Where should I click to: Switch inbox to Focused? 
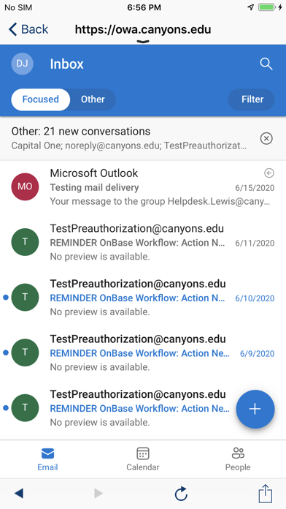click(x=40, y=99)
